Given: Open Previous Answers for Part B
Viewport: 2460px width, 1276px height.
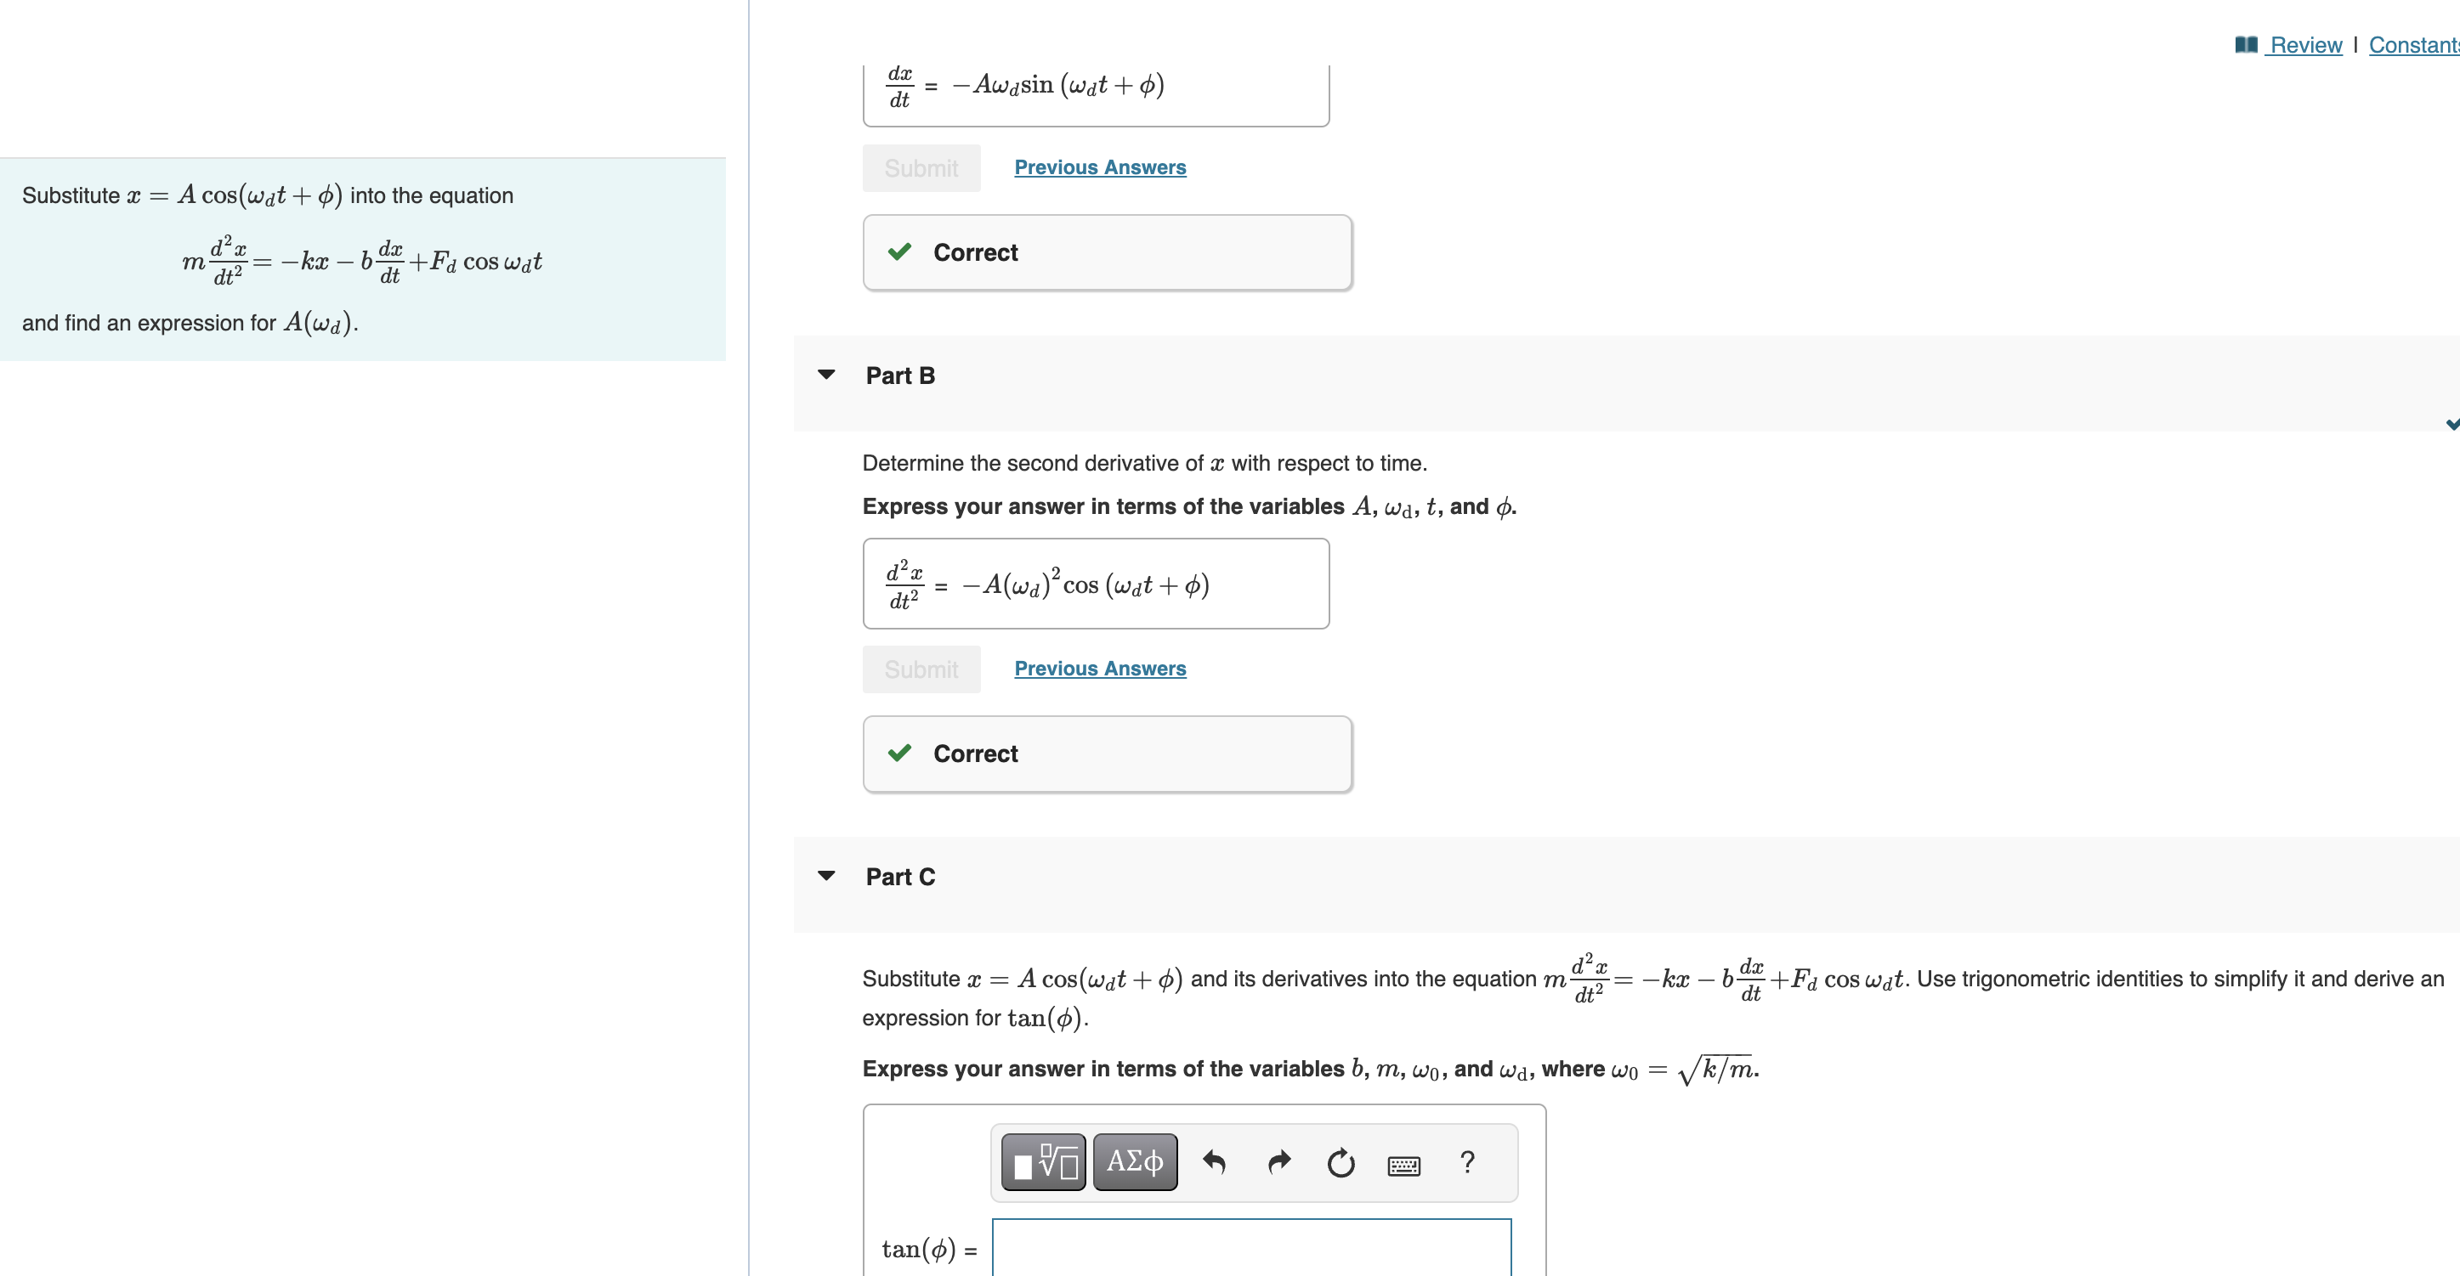Looking at the screenshot, I should click(x=1099, y=668).
